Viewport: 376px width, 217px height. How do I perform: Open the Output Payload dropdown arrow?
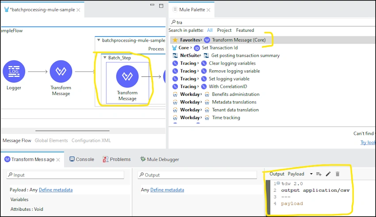[311, 174]
